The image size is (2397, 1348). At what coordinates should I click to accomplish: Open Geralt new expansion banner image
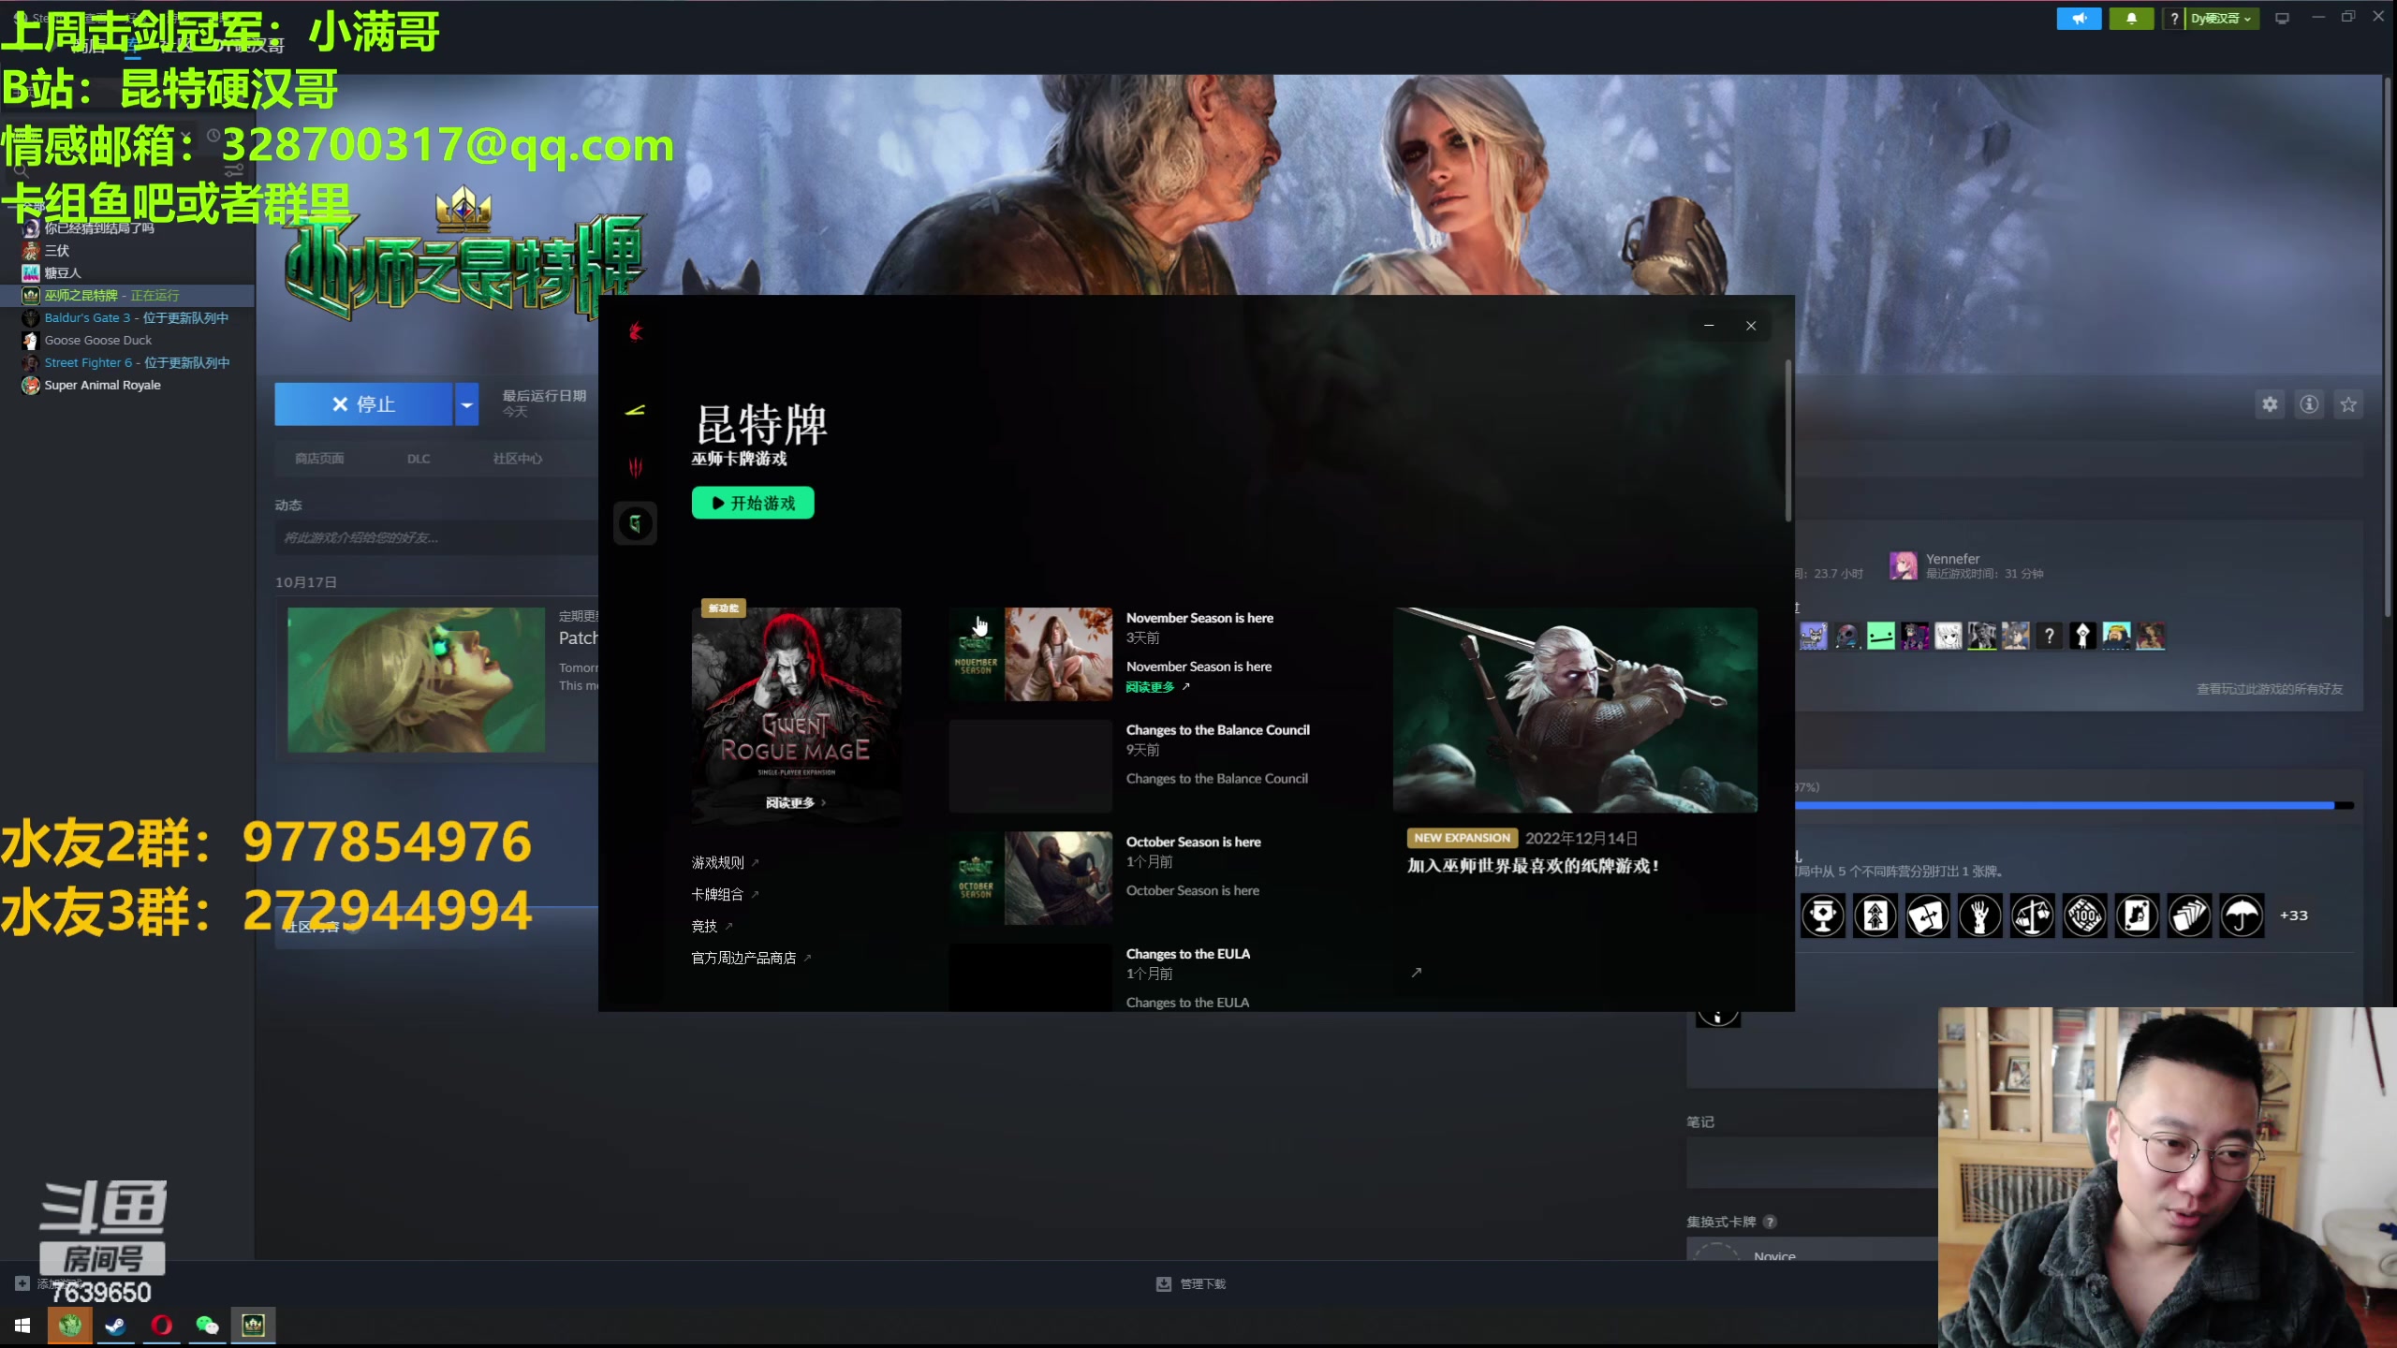click(1575, 710)
